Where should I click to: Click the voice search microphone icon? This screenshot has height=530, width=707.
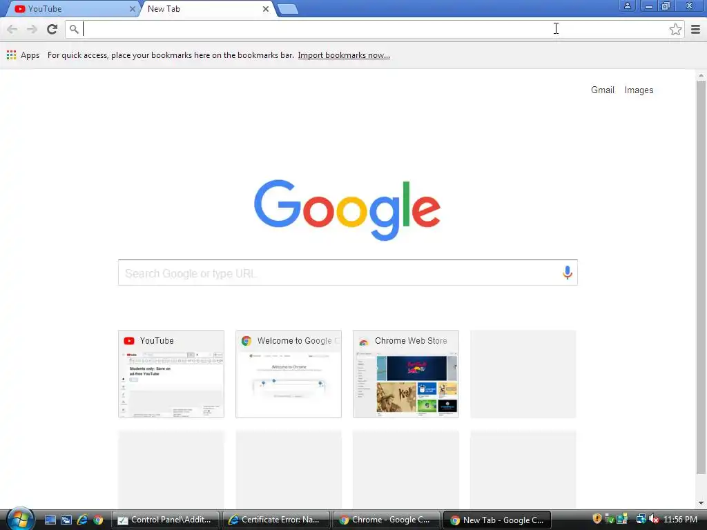click(568, 273)
